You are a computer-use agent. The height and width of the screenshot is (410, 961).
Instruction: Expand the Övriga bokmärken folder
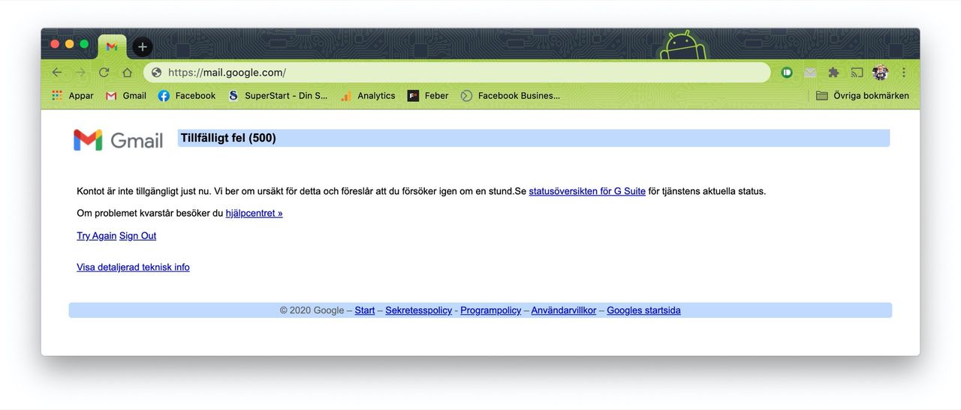click(x=863, y=96)
